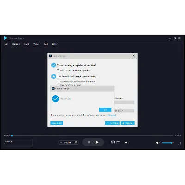Adjust the volume slider

168,143
